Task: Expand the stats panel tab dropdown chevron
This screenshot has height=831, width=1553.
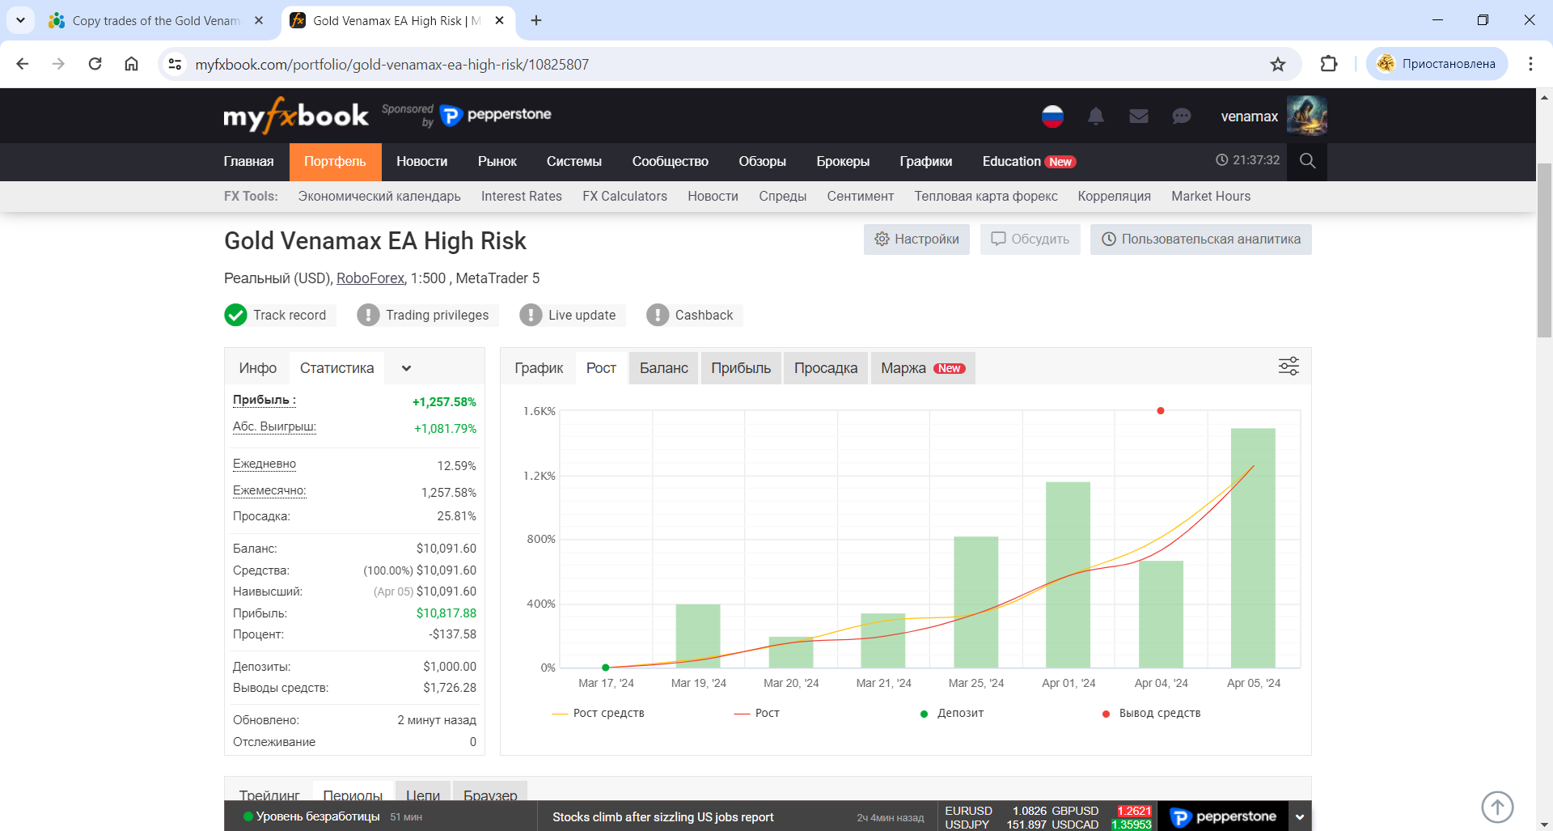Action: (406, 368)
